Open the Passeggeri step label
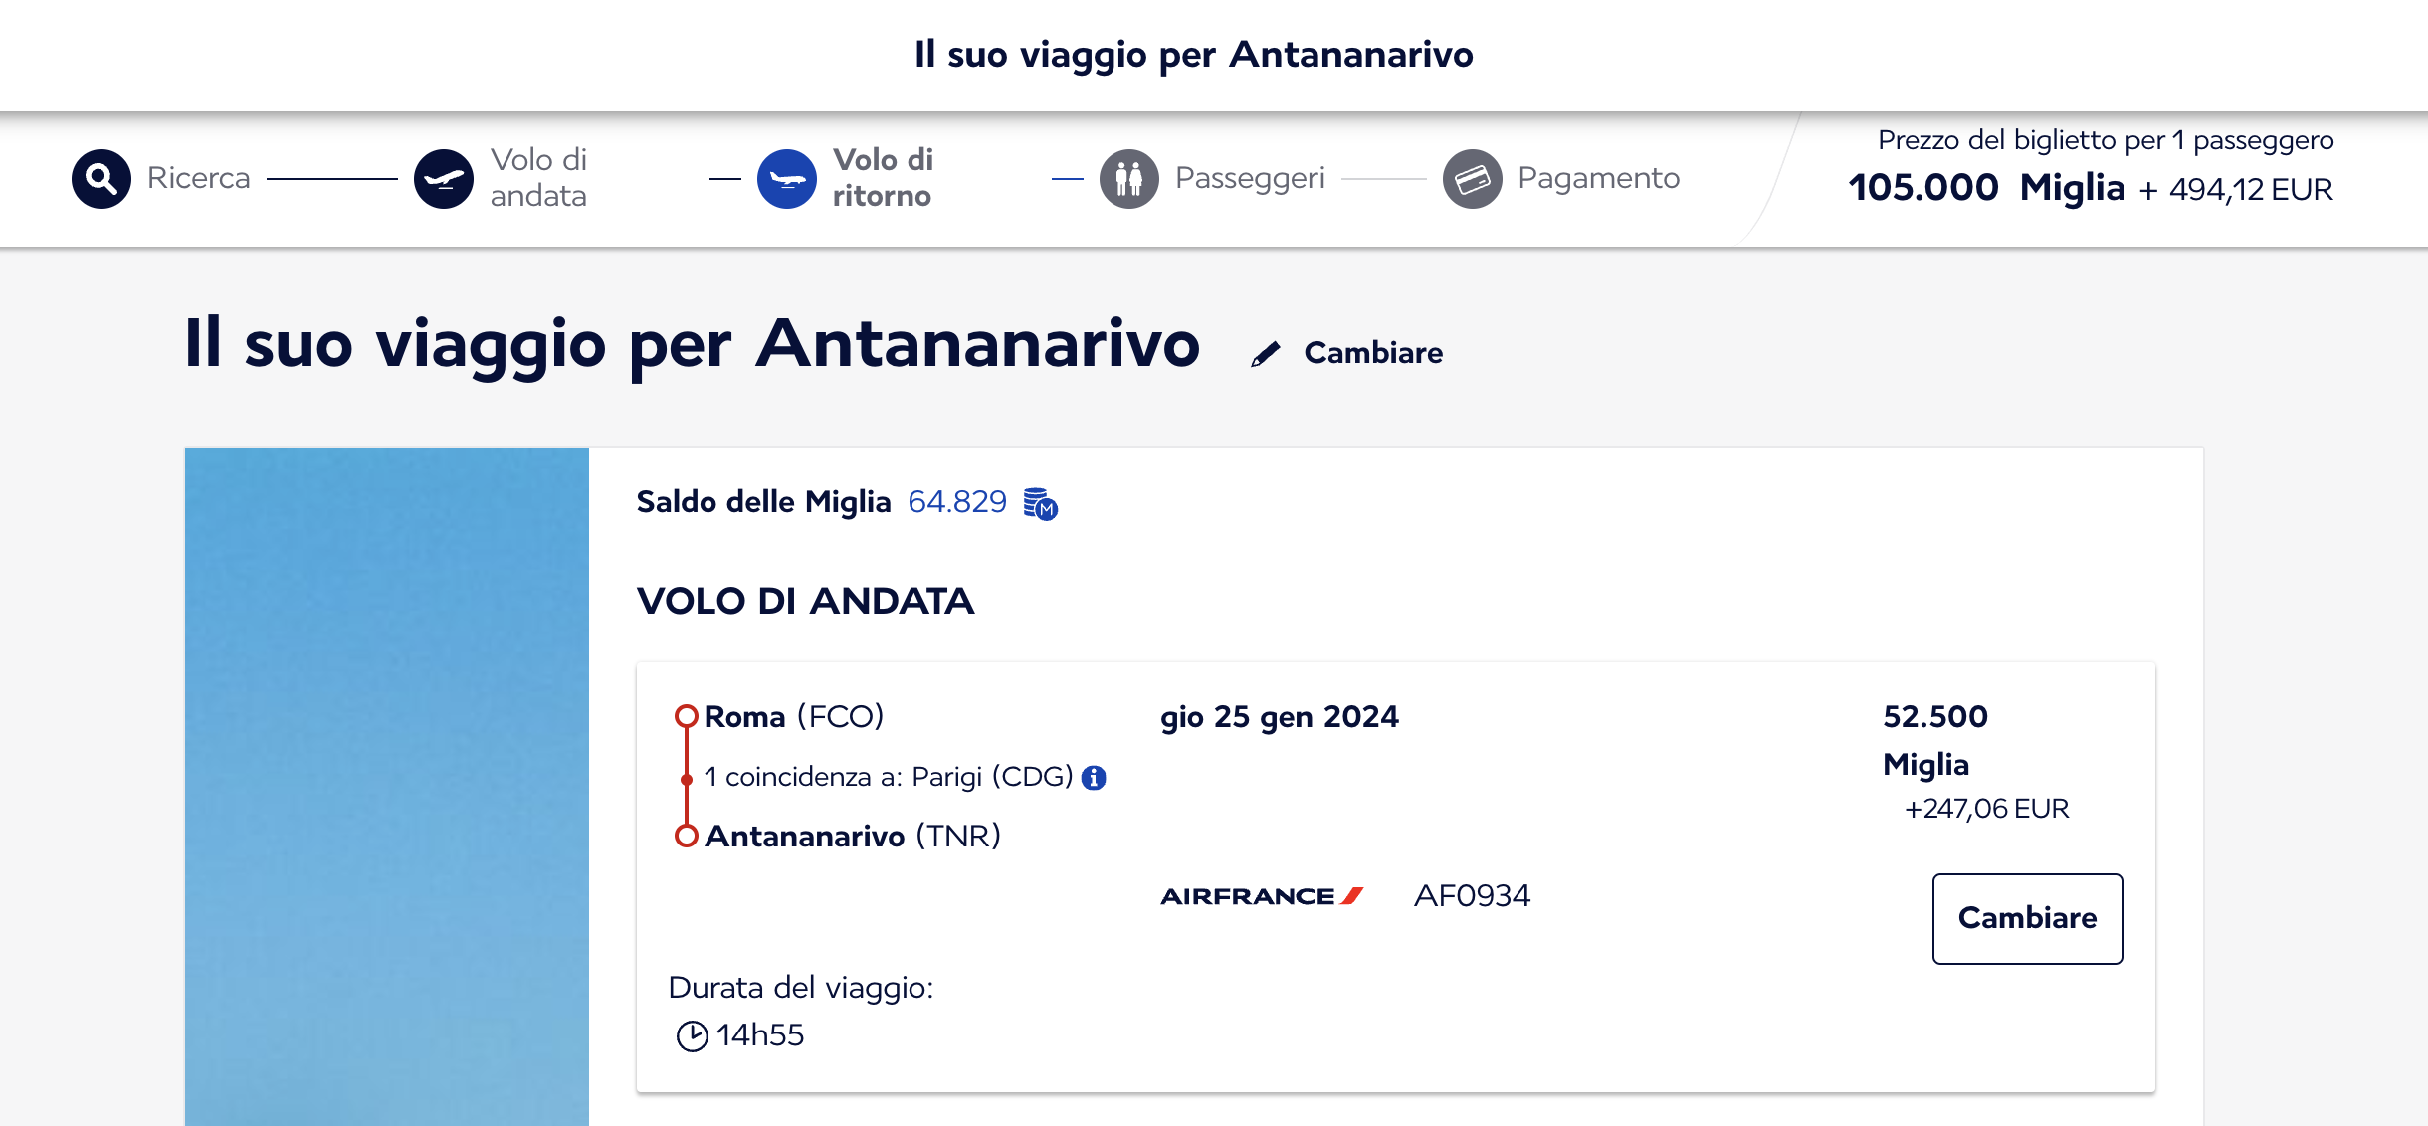 coord(1251,178)
